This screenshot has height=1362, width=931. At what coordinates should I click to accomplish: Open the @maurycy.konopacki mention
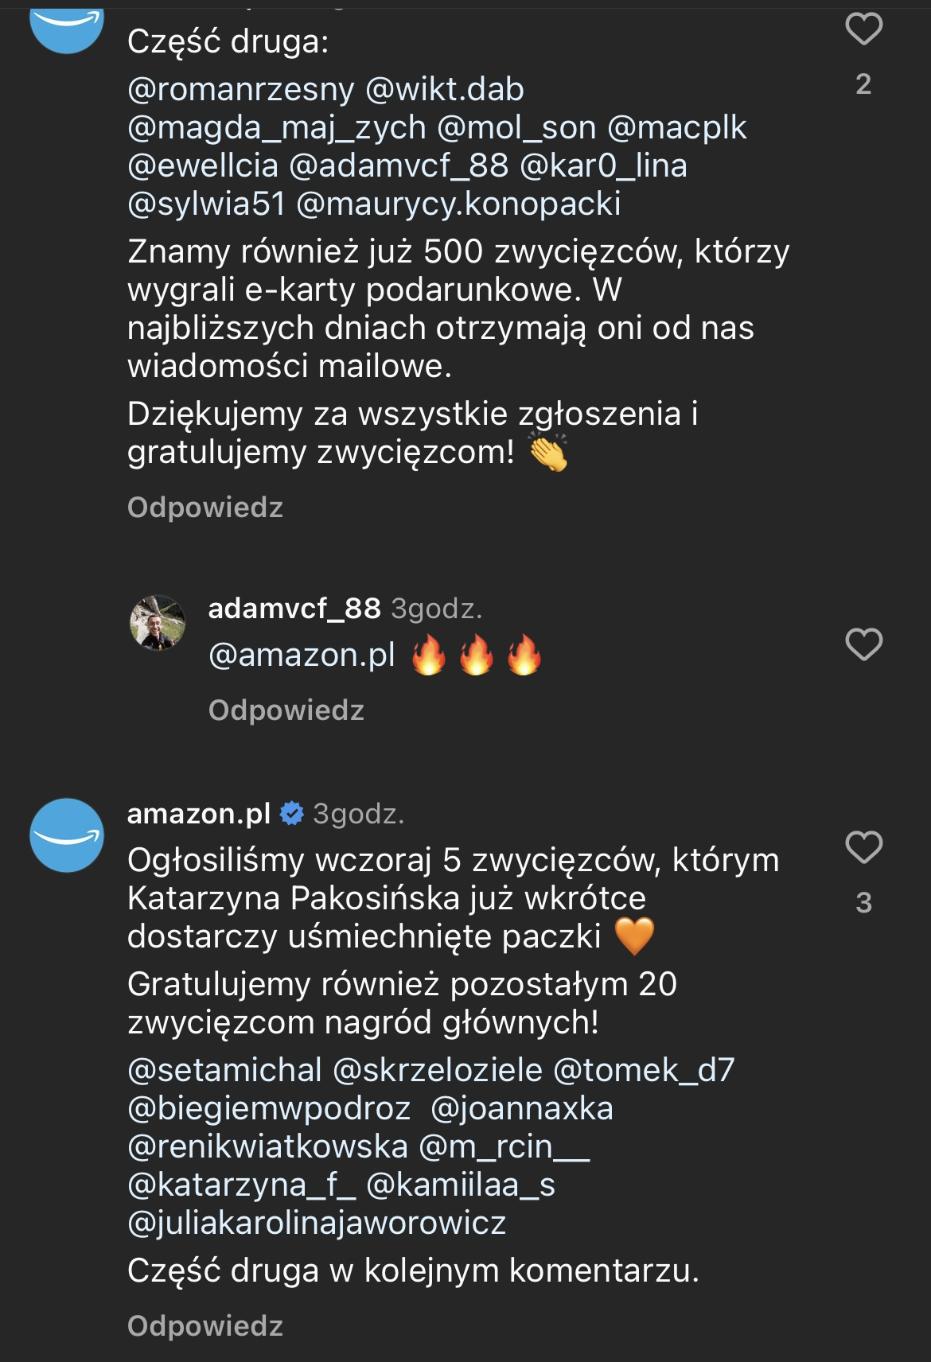[x=458, y=204]
